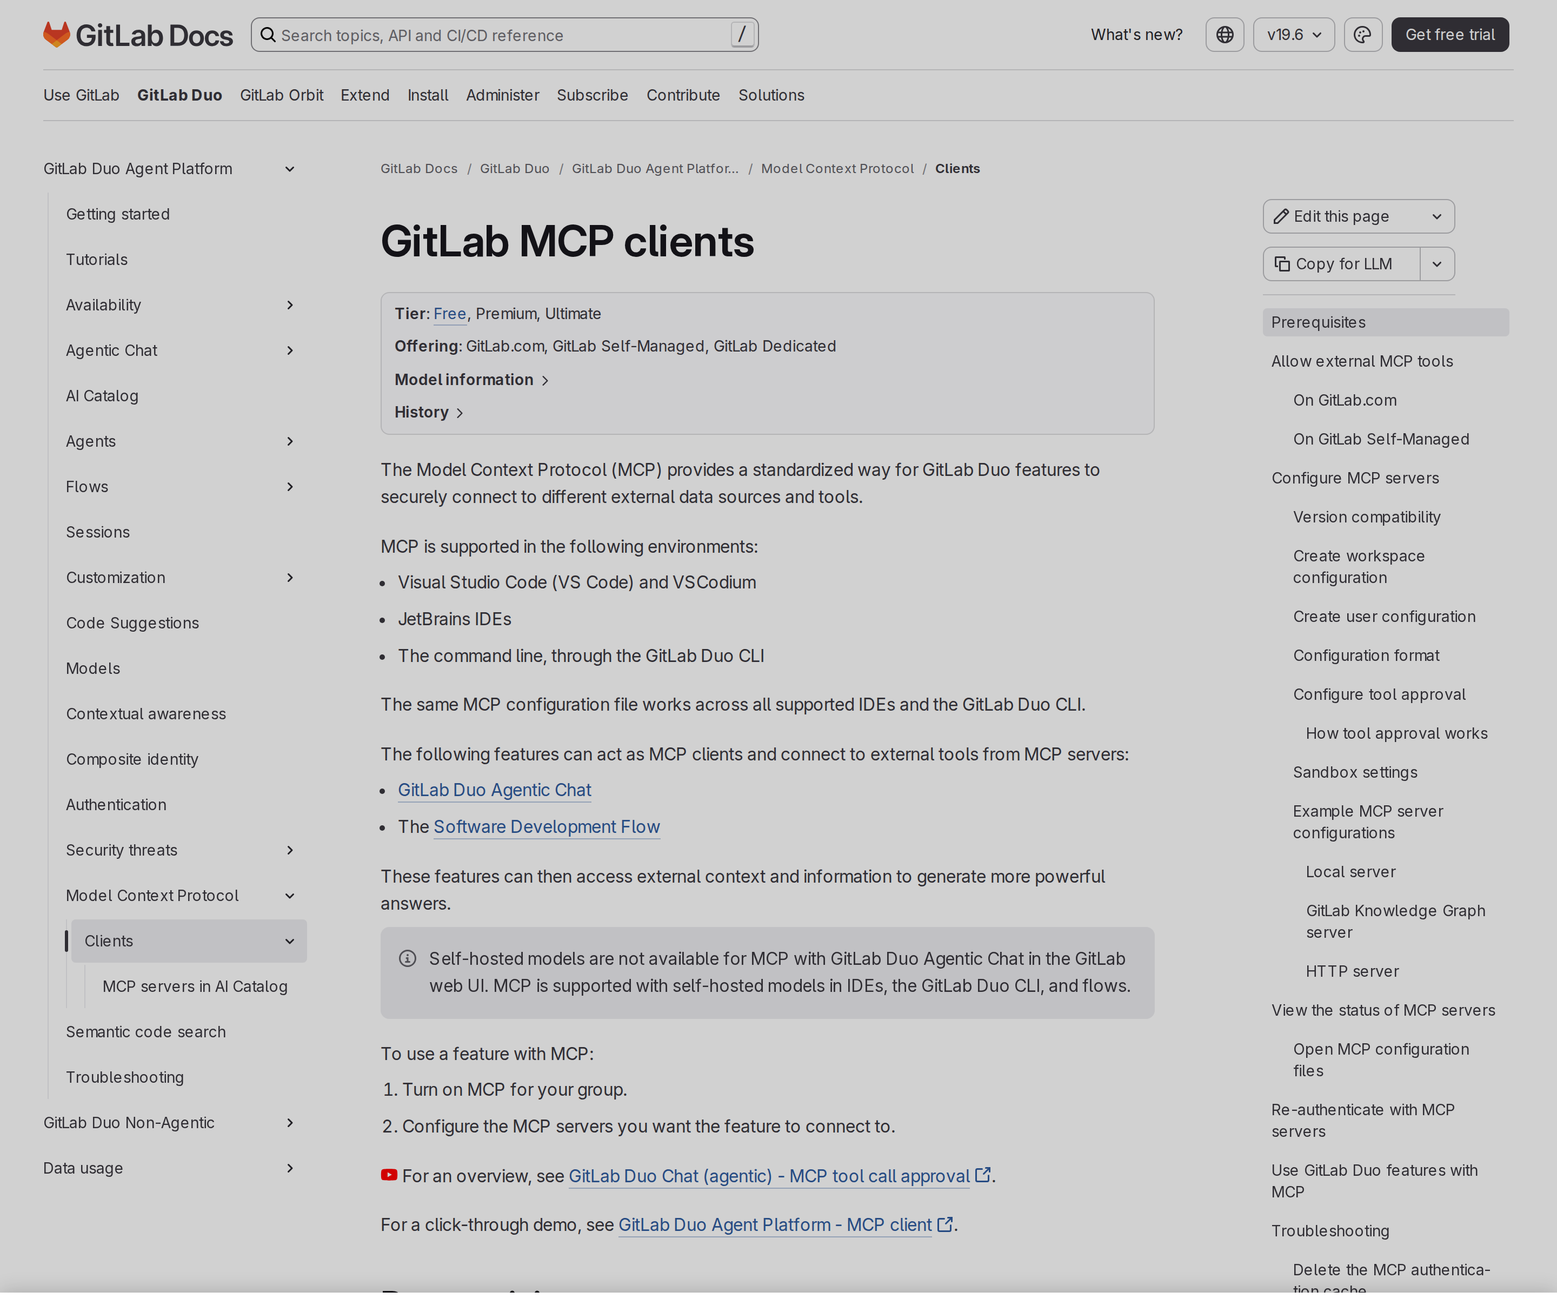Expand the Agentic Chat sidebar chevron

(x=290, y=351)
